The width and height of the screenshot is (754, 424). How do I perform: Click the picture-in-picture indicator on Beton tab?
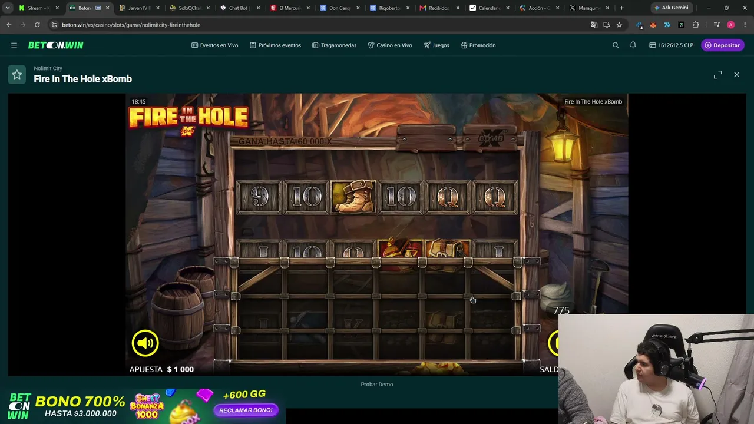(x=98, y=8)
